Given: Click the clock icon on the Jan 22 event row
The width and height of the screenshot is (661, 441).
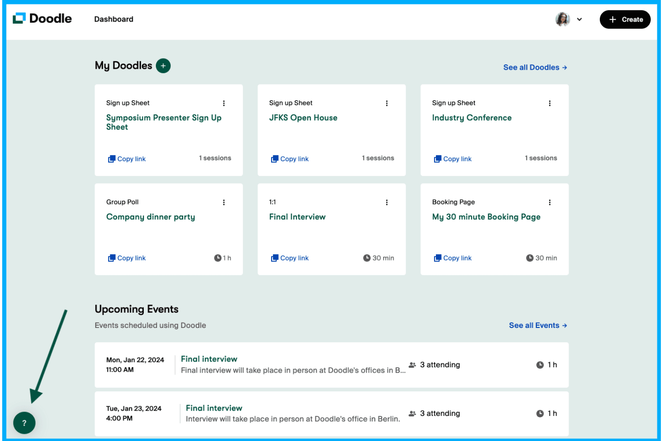Looking at the screenshot, I should tap(540, 365).
